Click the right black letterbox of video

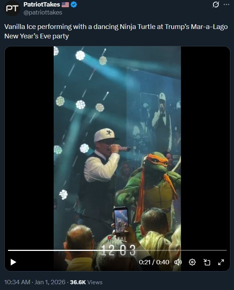tap(205, 148)
